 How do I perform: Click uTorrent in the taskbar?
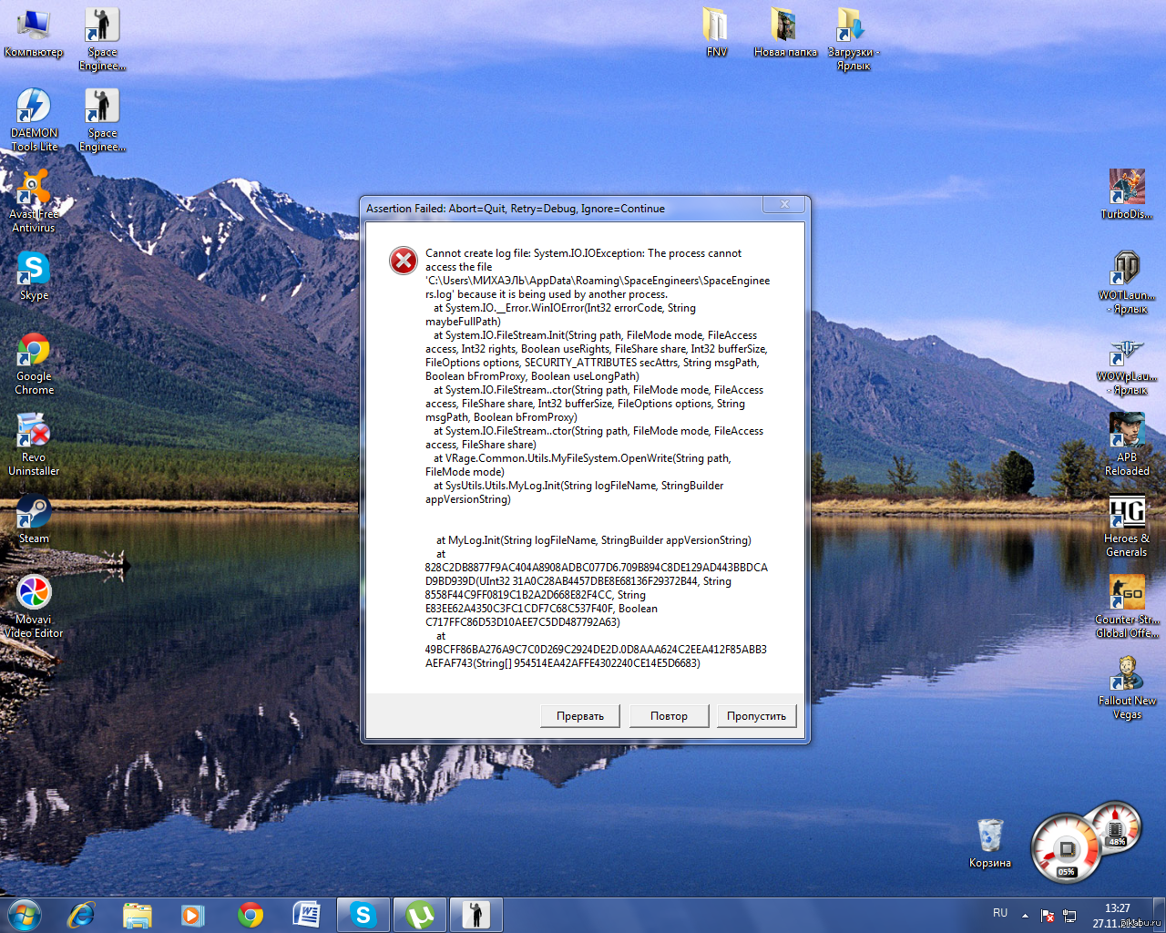pyautogui.click(x=420, y=915)
